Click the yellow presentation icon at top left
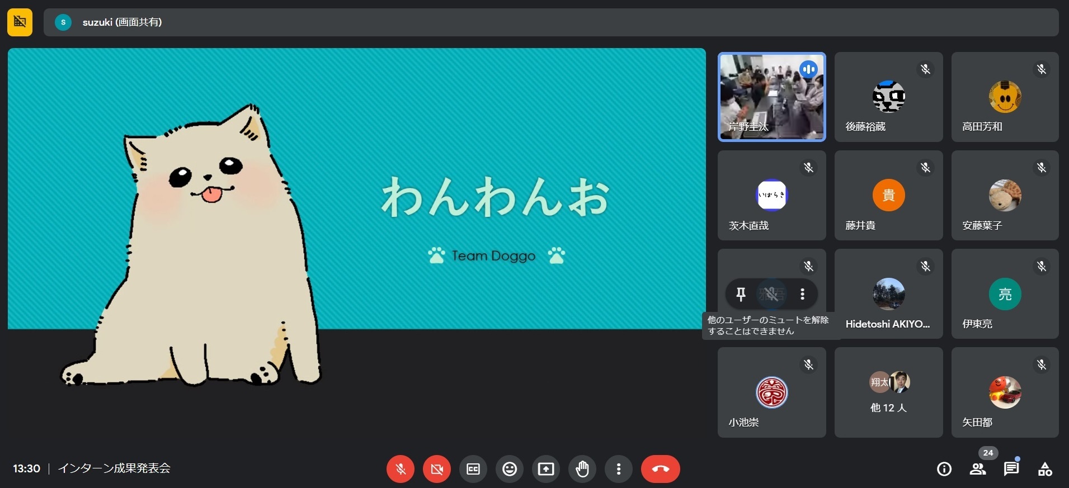 [x=20, y=22]
